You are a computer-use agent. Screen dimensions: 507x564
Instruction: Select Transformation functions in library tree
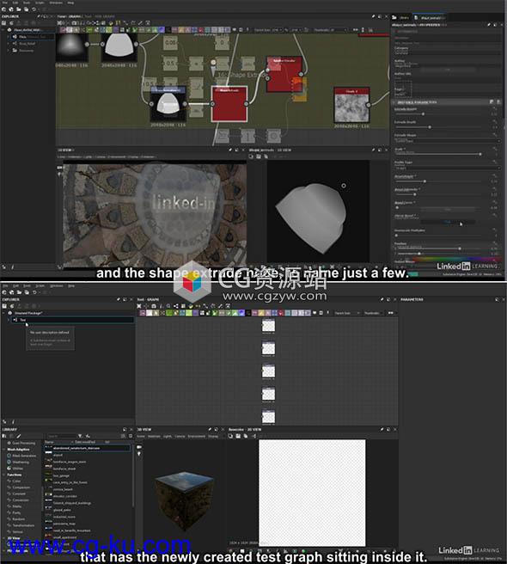coord(23,525)
